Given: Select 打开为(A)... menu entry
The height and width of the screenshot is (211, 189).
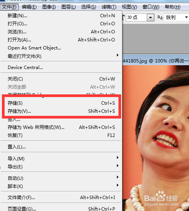Looking at the screenshot, I should click(x=61, y=40).
